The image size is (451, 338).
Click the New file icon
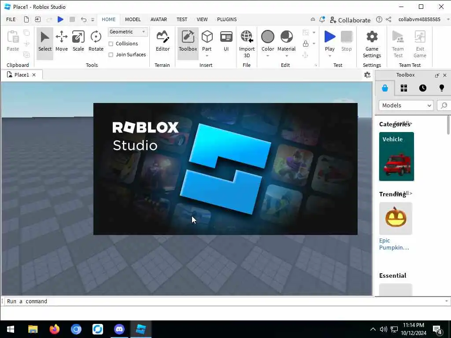pos(26,19)
